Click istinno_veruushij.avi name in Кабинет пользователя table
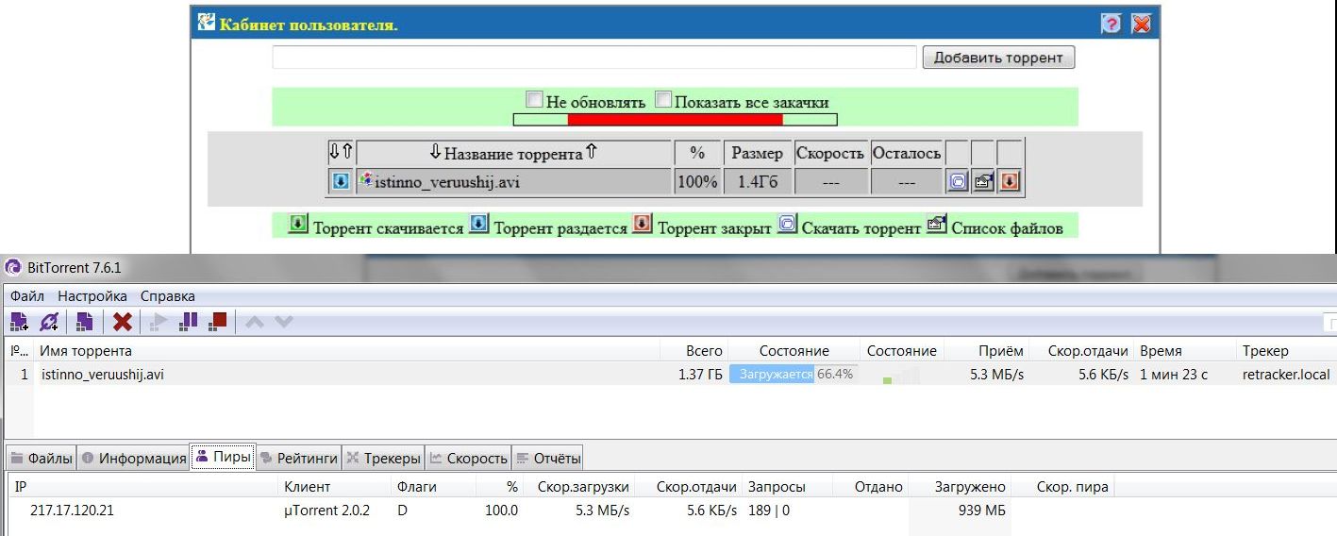The image size is (1337, 536). [446, 182]
